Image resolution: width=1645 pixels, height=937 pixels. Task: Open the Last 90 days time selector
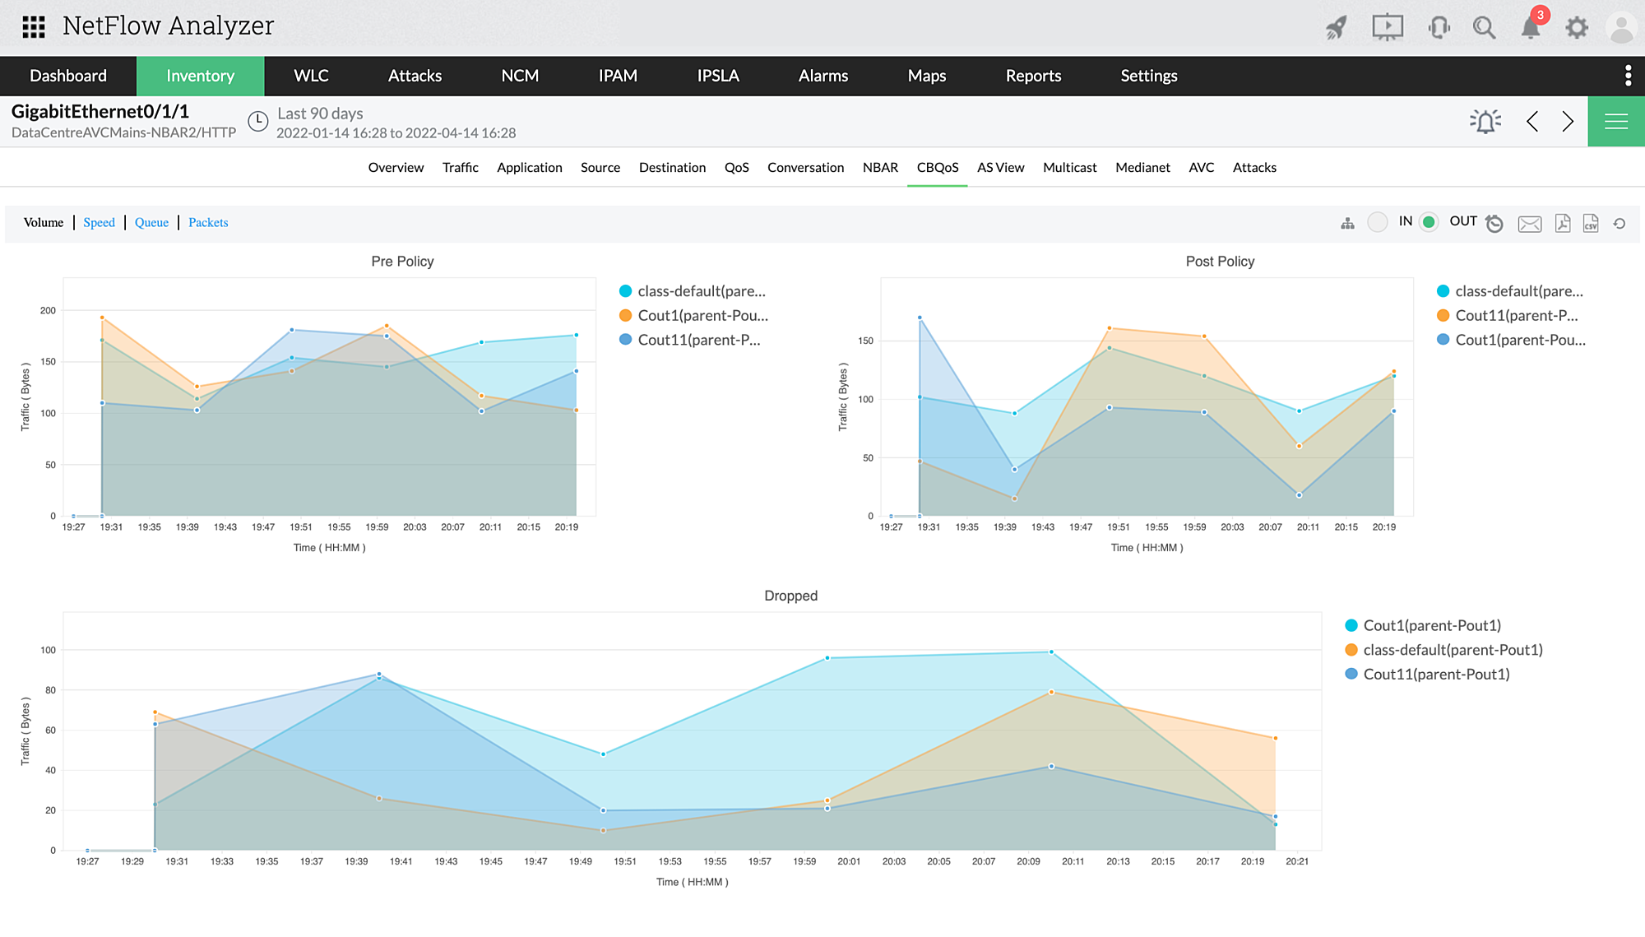coord(320,114)
